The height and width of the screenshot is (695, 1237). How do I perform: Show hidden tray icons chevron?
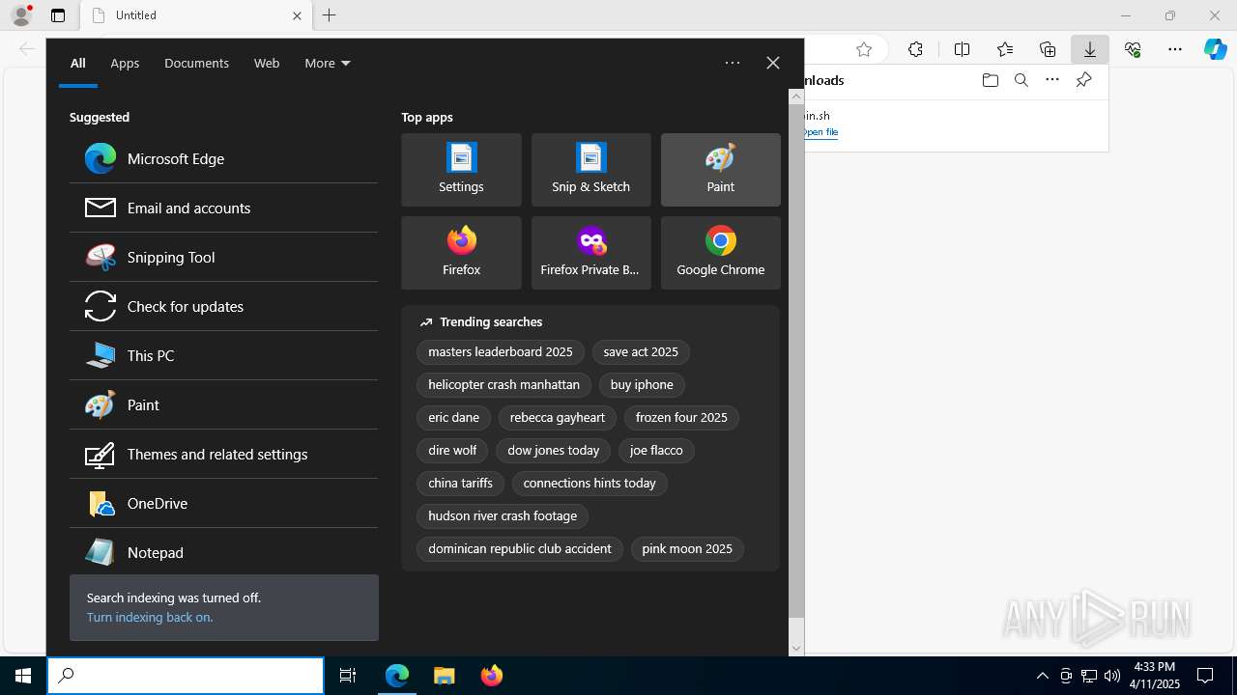click(x=1043, y=676)
